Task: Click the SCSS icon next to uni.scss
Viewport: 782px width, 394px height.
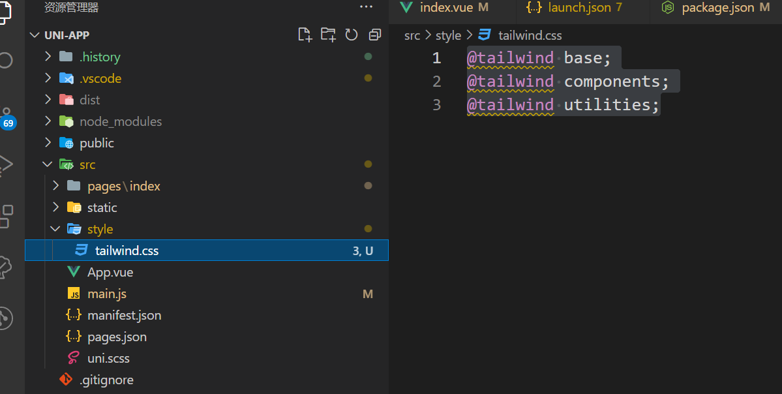Action: (74, 358)
